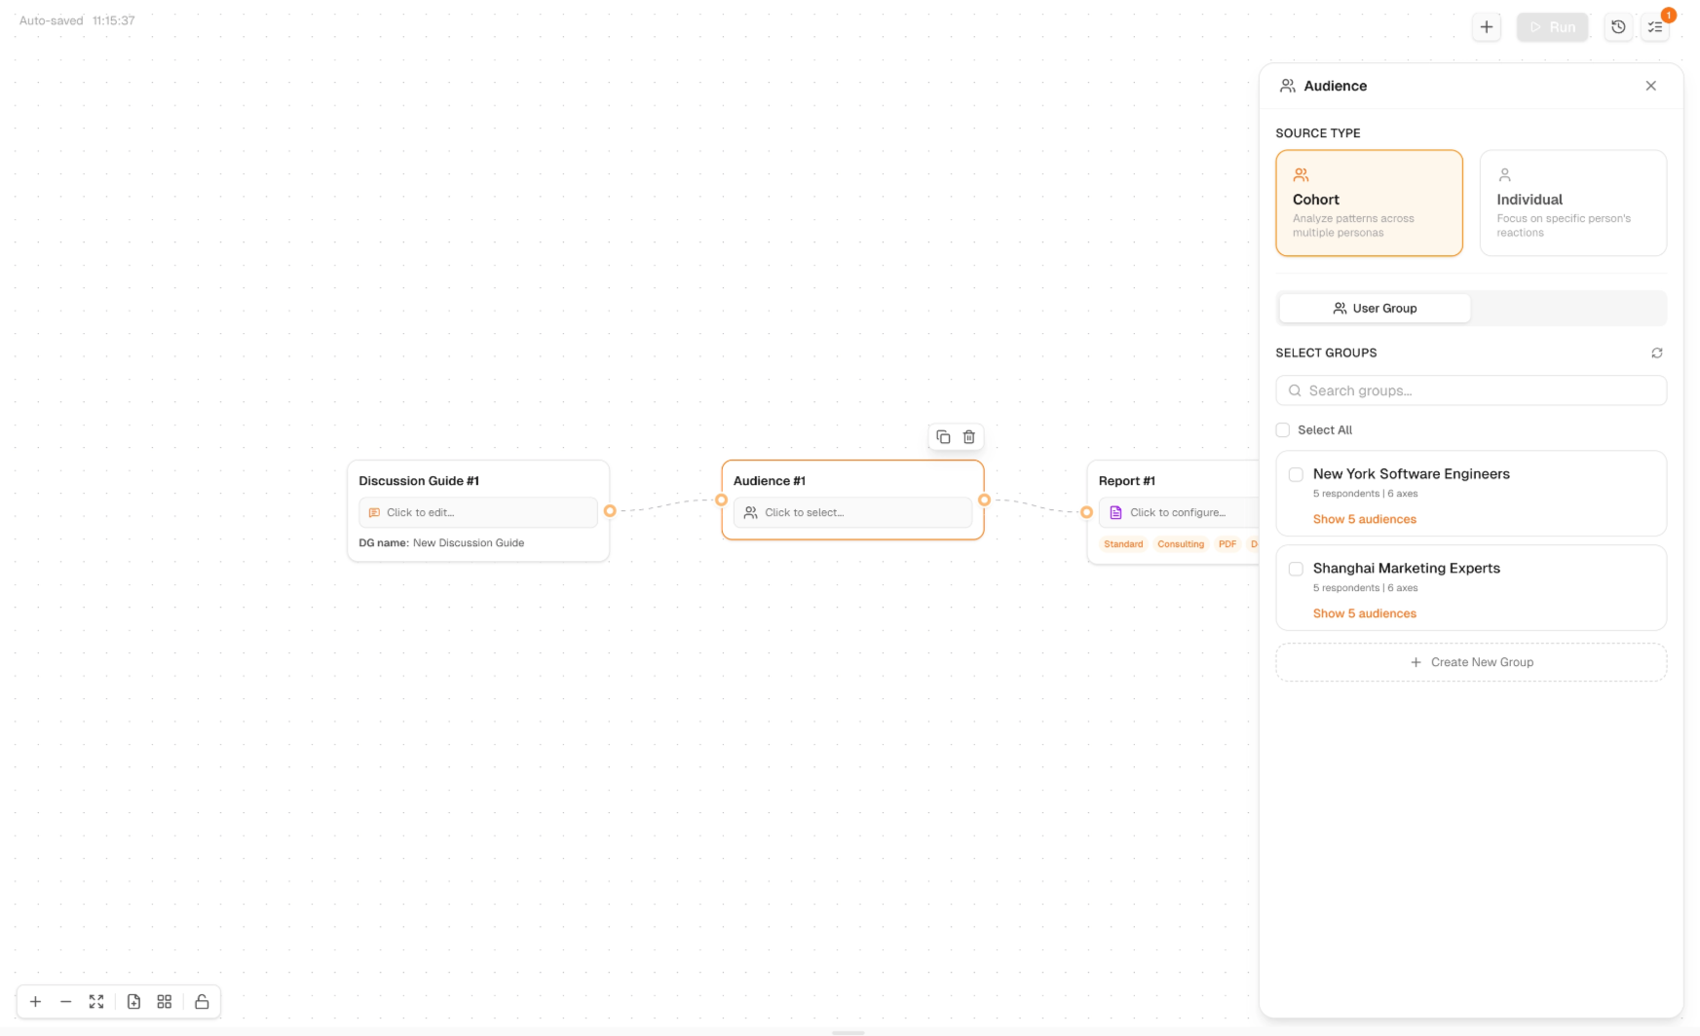The width and height of the screenshot is (1700, 1036).
Task: Click the Audience 'Click to select' field
Action: [852, 512]
